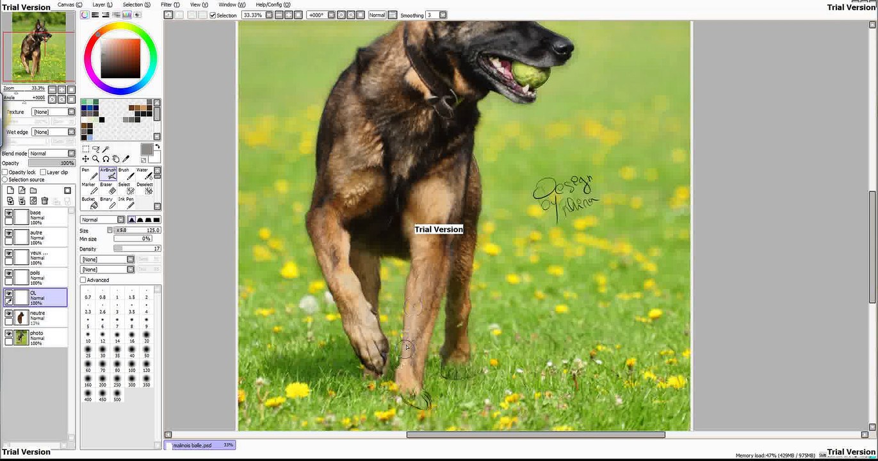Enable the Opacity lock checkbox

click(x=5, y=172)
